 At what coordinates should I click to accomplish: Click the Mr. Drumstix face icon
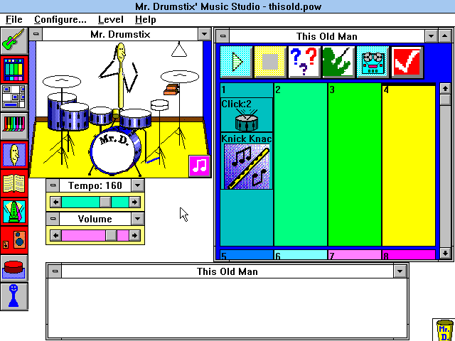coord(14,155)
